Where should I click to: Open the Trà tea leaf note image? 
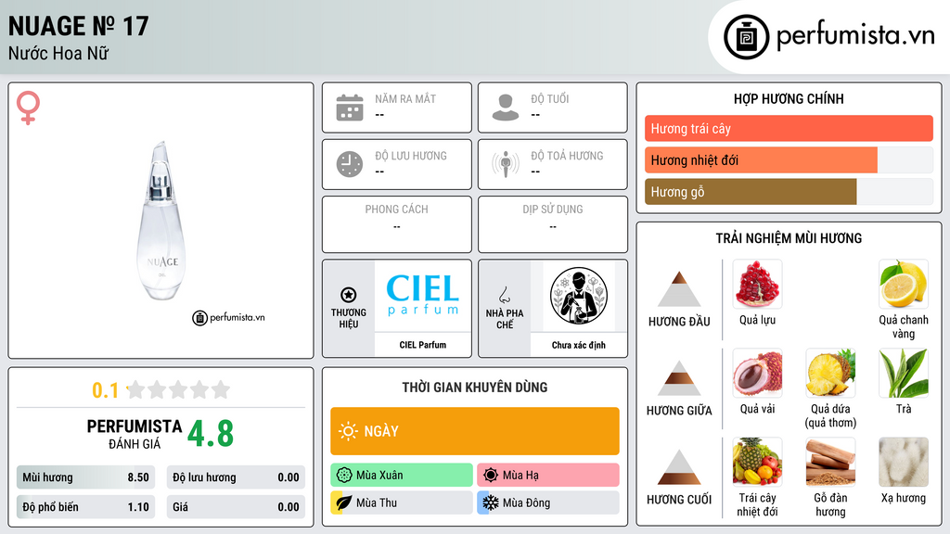(904, 373)
